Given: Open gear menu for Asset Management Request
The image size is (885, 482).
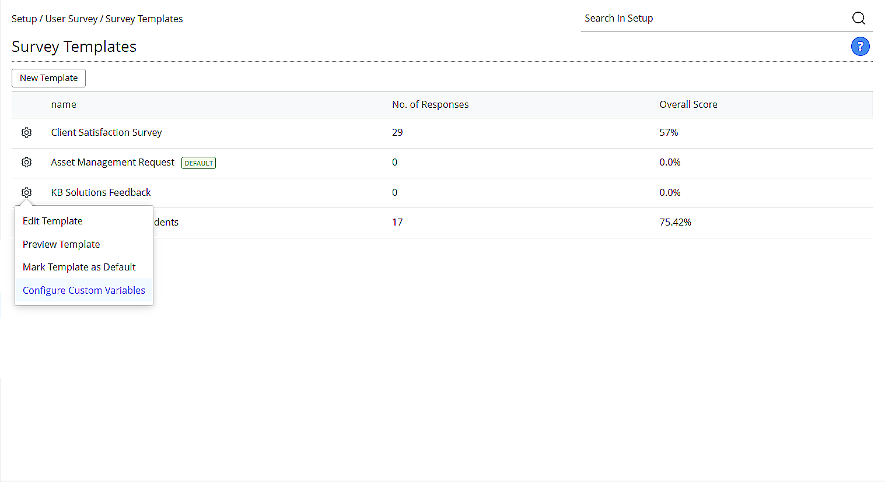Looking at the screenshot, I should [x=26, y=162].
